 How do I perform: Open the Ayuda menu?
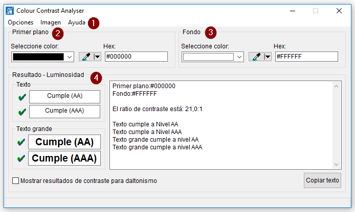click(77, 22)
